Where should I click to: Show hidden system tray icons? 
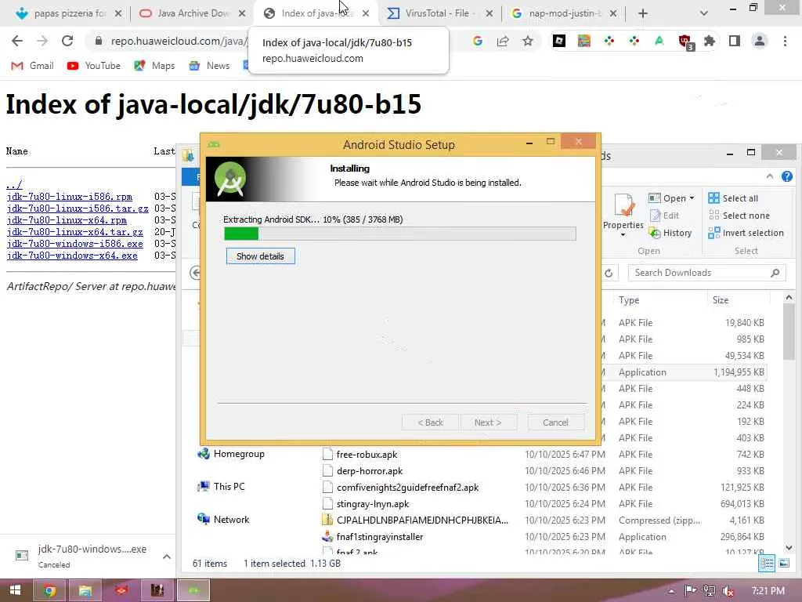click(x=671, y=591)
